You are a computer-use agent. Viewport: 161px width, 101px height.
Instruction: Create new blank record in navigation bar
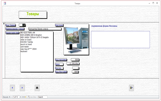point(25,97)
